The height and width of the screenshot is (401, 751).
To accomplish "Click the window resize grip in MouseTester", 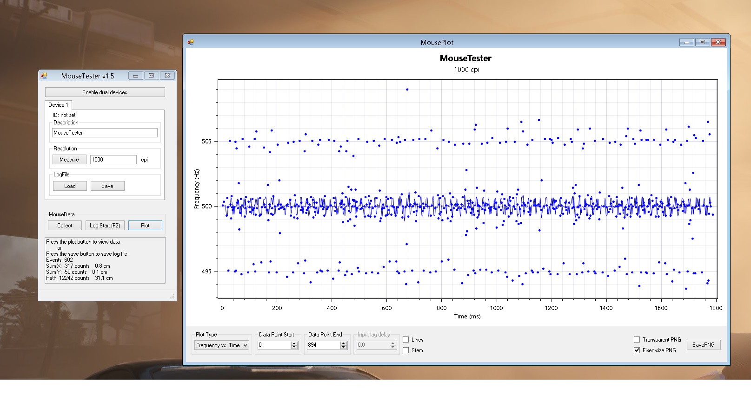I will pos(172,296).
